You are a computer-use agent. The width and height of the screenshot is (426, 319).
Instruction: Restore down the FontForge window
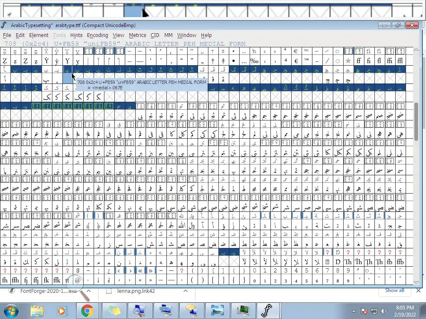398,25
